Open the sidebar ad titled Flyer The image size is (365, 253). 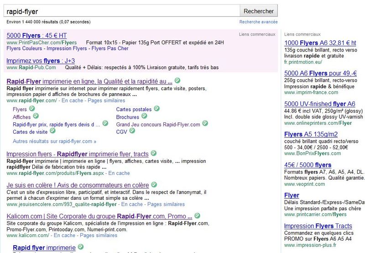[x=292, y=195]
